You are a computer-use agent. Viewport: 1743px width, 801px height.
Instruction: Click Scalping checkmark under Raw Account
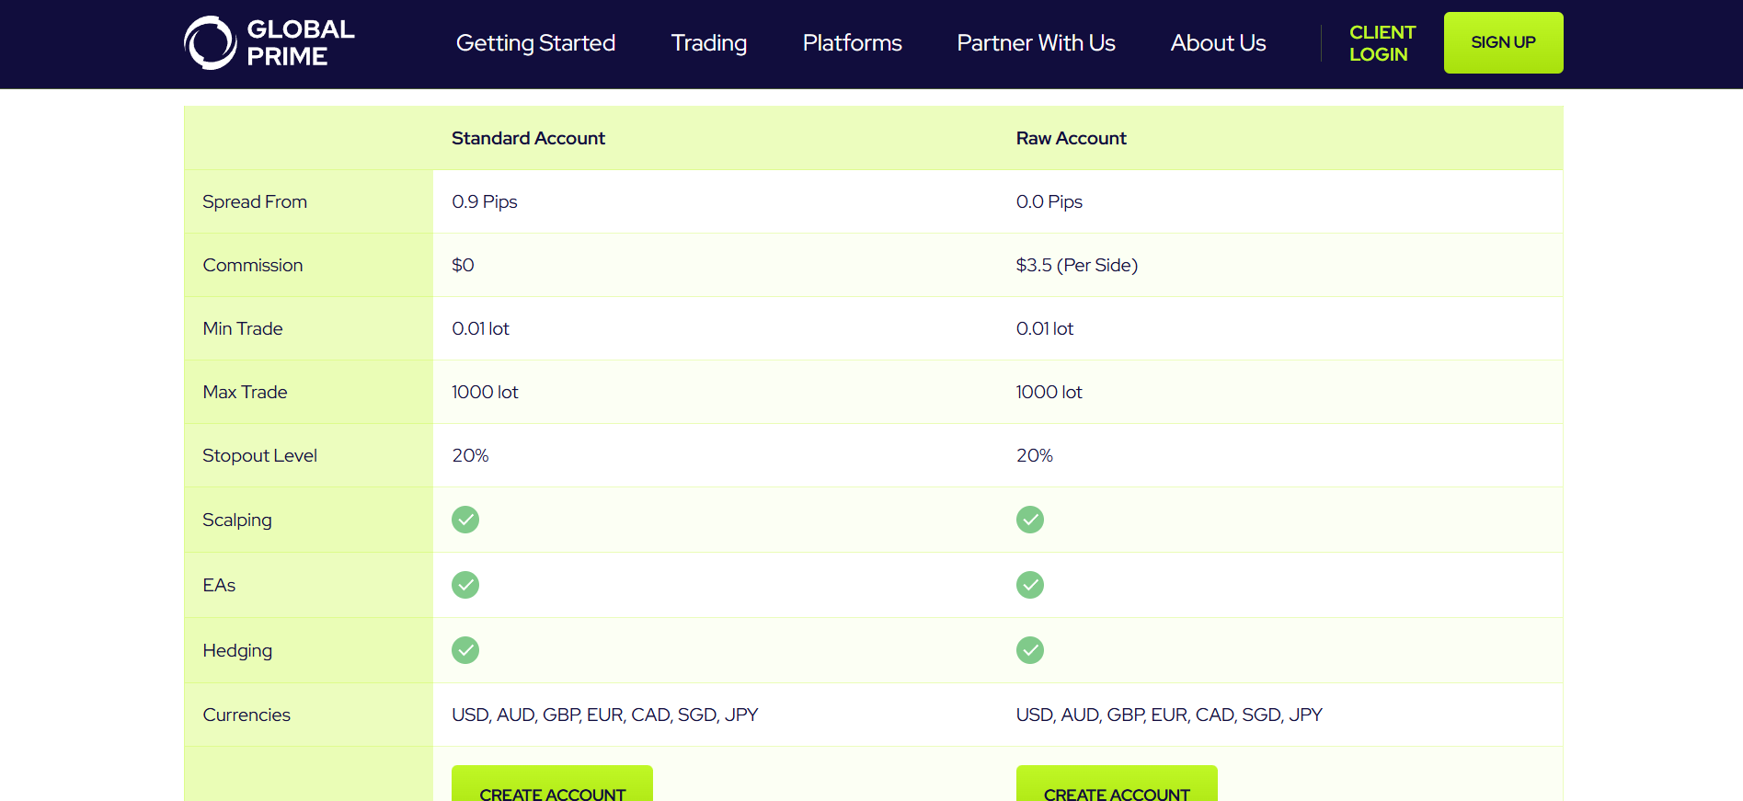click(1030, 520)
